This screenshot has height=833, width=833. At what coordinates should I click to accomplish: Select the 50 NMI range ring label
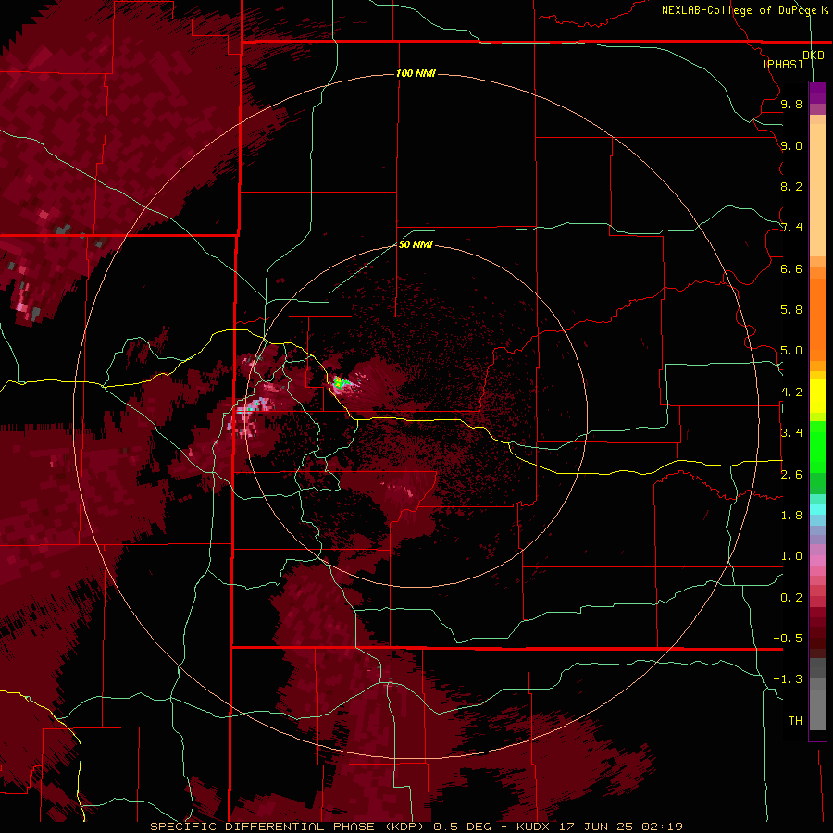pyautogui.click(x=416, y=244)
